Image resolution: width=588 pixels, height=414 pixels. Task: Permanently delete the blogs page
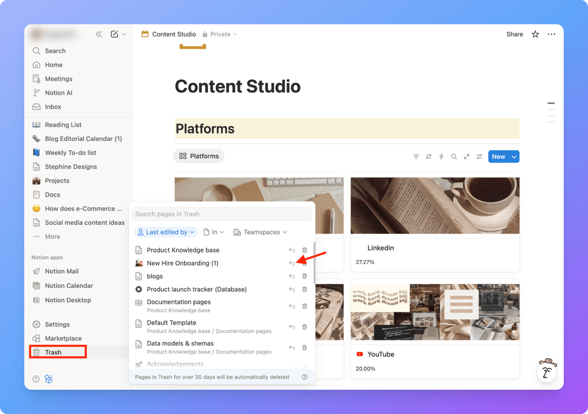tap(304, 276)
